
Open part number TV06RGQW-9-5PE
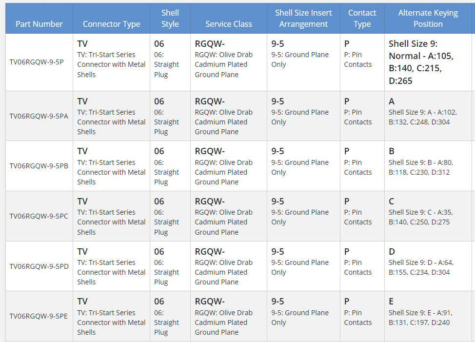click(x=39, y=316)
